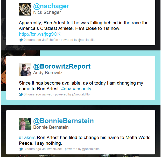Viewport: 161px width, 157px height.
Task: Click the Andy Borowitz display name
Action: pyautogui.click(x=48, y=73)
